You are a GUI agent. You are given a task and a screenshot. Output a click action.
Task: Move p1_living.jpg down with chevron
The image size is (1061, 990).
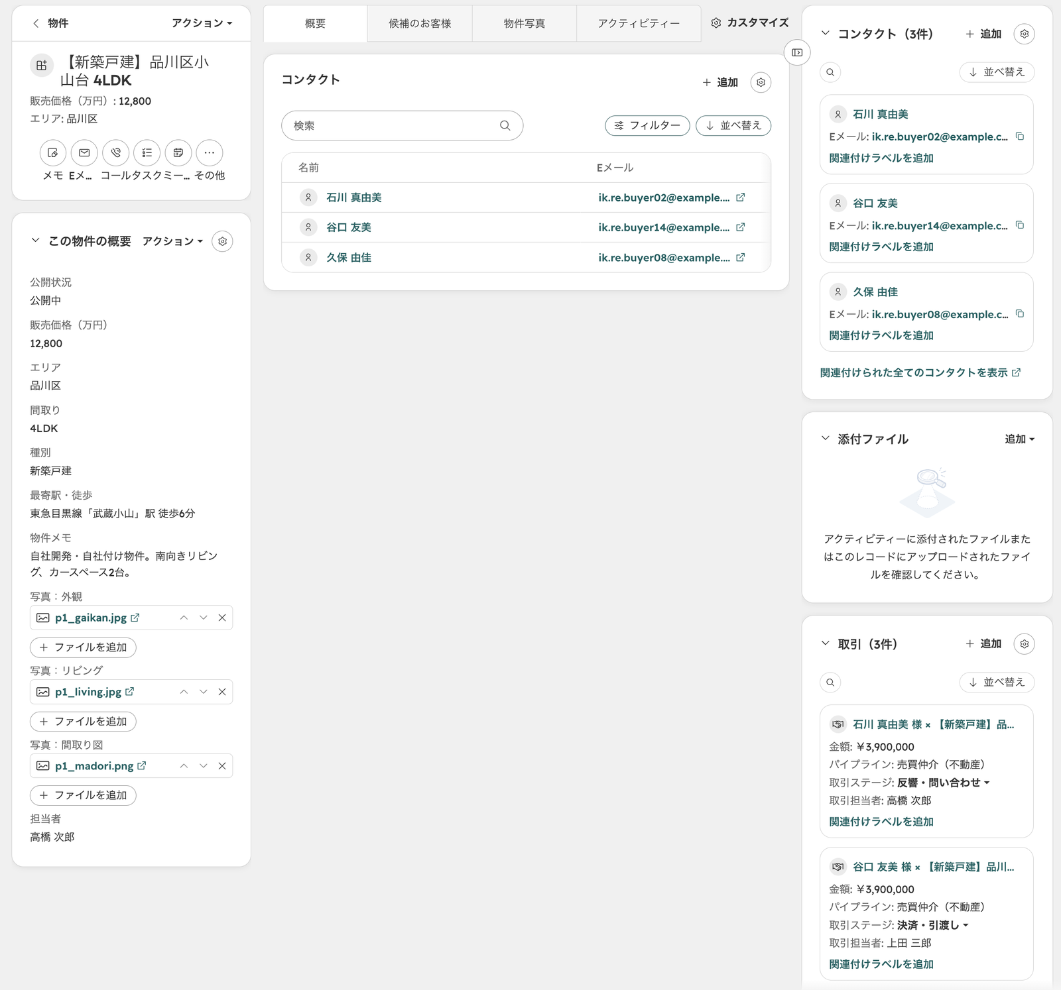[204, 692]
